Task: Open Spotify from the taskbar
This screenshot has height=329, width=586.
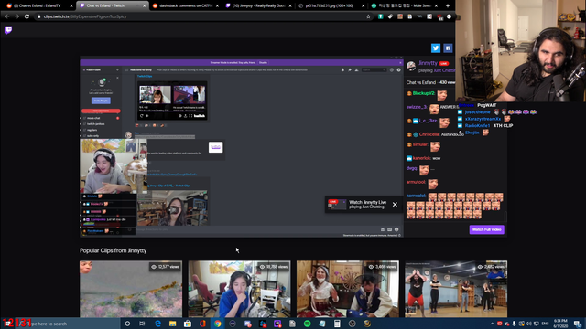Action: click(x=308, y=324)
